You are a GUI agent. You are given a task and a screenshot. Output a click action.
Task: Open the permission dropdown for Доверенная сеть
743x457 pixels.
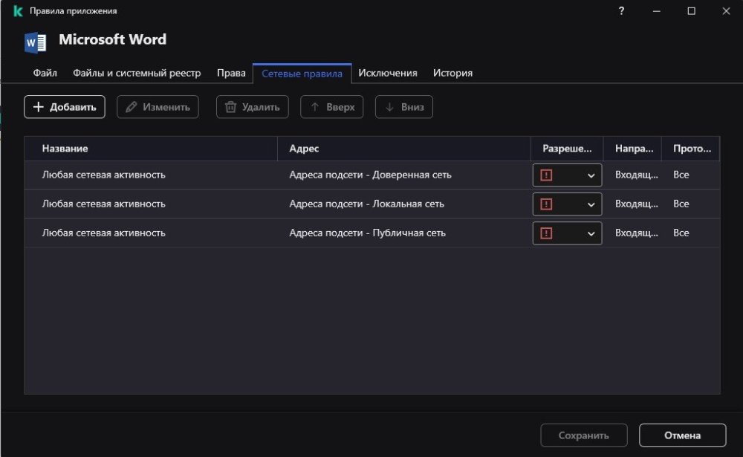click(591, 175)
